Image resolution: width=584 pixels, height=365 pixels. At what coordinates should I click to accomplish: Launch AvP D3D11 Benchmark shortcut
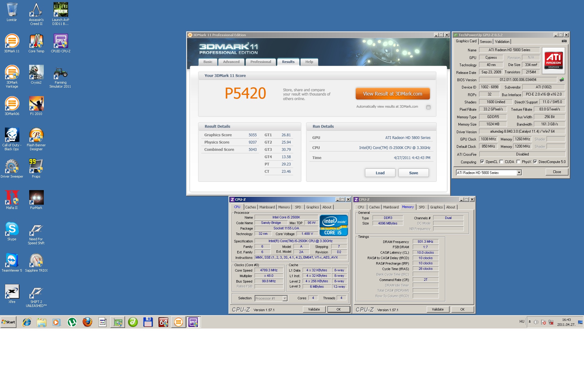pos(61,14)
